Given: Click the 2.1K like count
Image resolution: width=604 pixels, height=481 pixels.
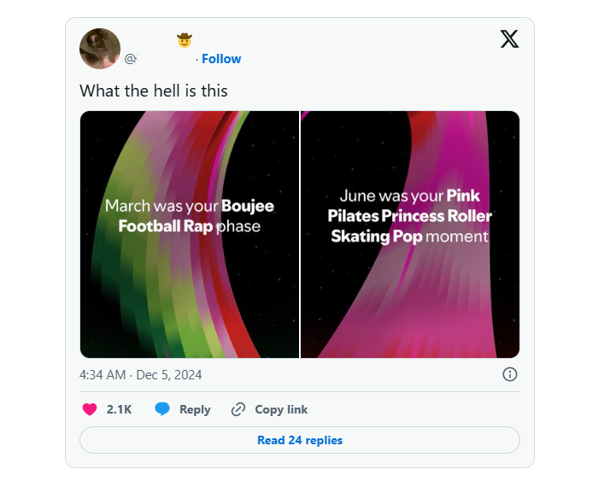Looking at the screenshot, I should pyautogui.click(x=119, y=409).
